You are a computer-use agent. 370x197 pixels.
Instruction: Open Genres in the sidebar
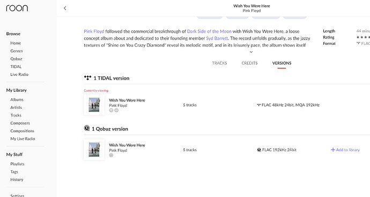17,51
